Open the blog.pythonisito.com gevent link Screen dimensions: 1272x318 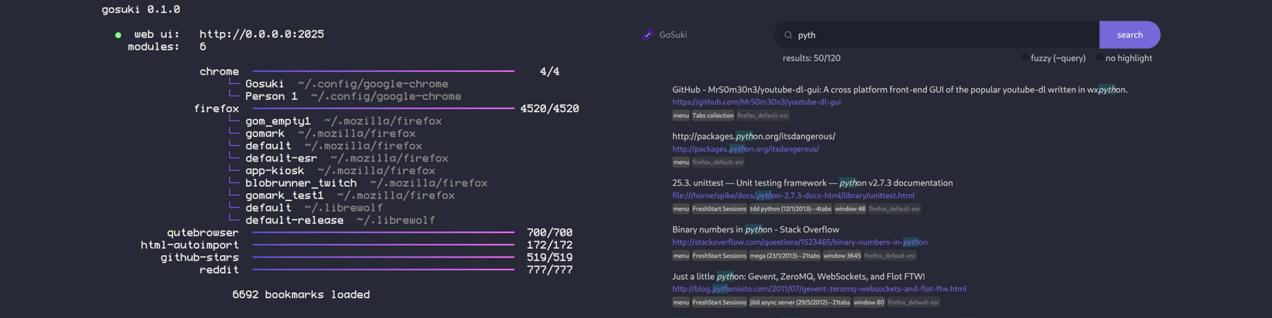[819, 289]
